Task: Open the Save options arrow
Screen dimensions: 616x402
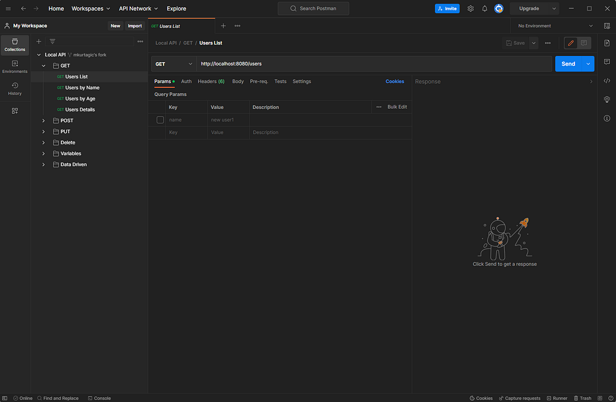Action: pos(534,43)
